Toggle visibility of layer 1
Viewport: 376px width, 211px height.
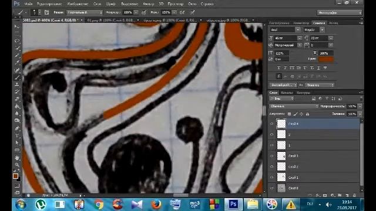point(271,145)
